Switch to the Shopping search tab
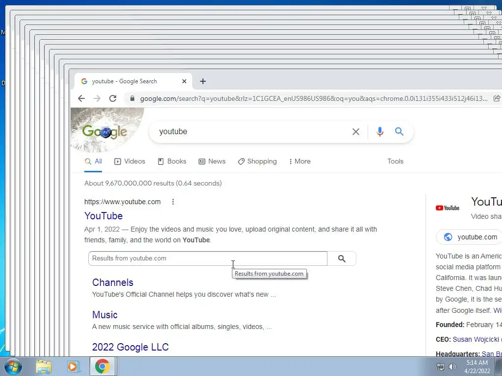The width and height of the screenshot is (502, 376). [257, 162]
